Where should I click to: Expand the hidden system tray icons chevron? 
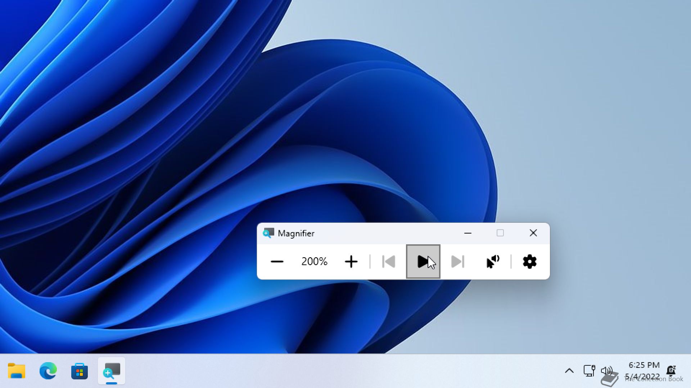click(569, 371)
